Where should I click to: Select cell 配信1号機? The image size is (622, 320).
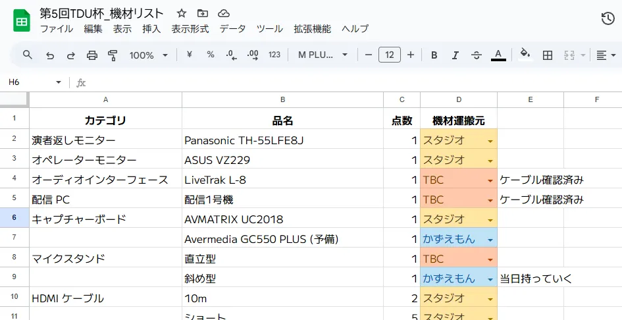[282, 198]
